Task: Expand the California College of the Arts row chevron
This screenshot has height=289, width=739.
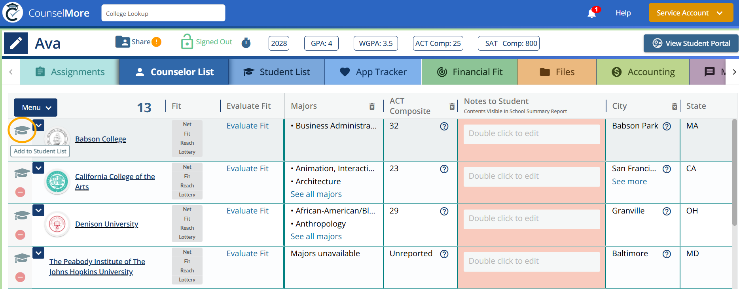Action: click(x=38, y=168)
